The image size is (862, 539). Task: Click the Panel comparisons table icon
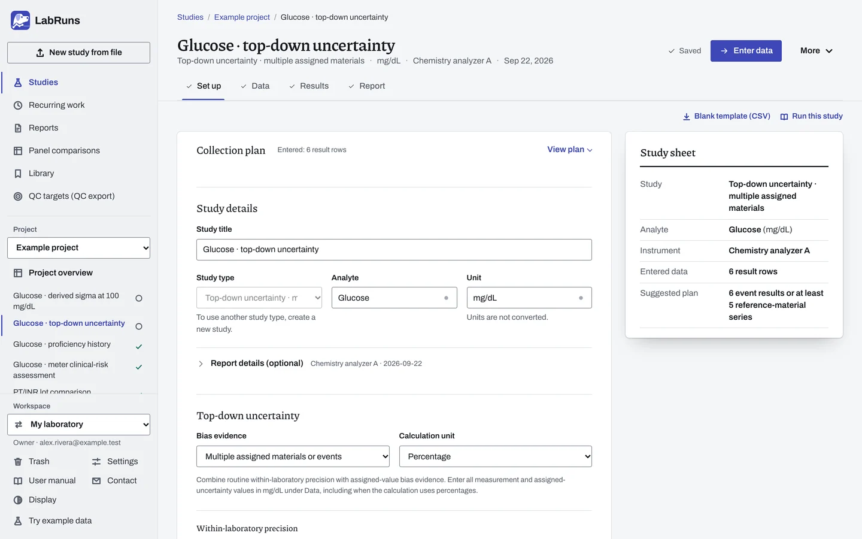coord(18,151)
